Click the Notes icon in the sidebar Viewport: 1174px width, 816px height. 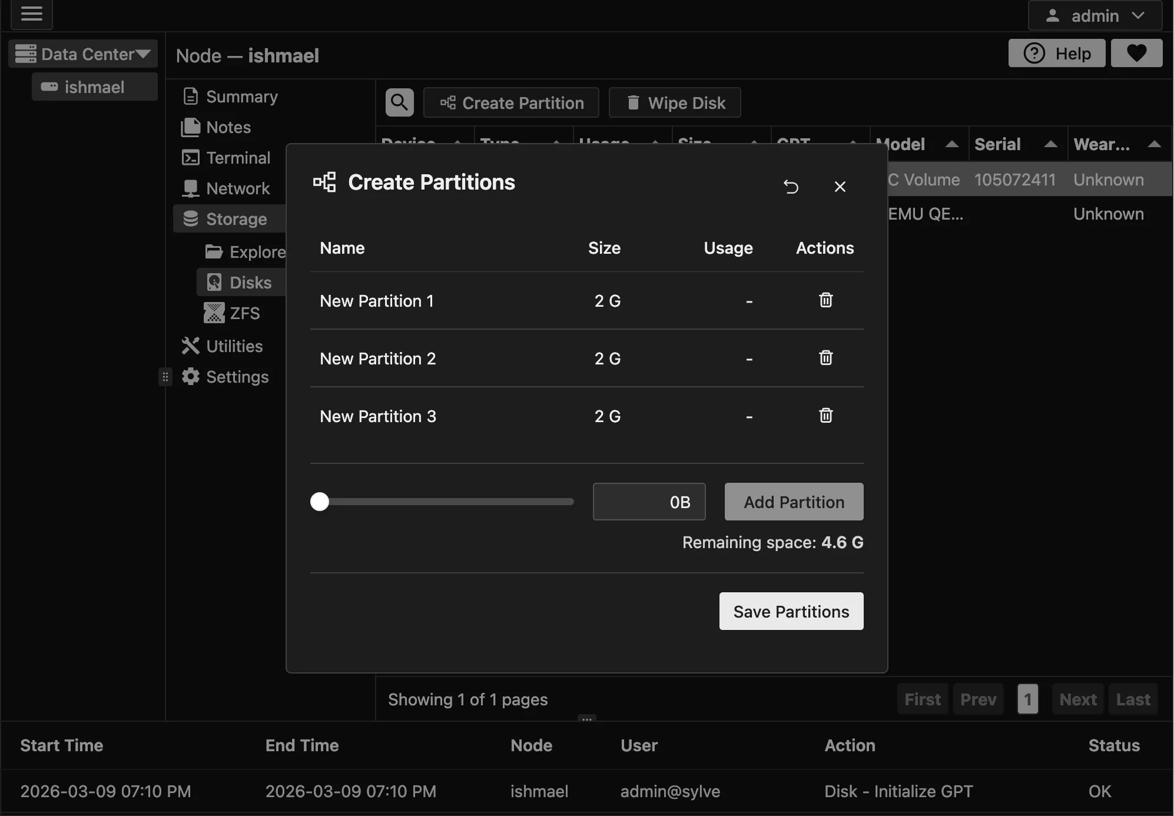[190, 127]
